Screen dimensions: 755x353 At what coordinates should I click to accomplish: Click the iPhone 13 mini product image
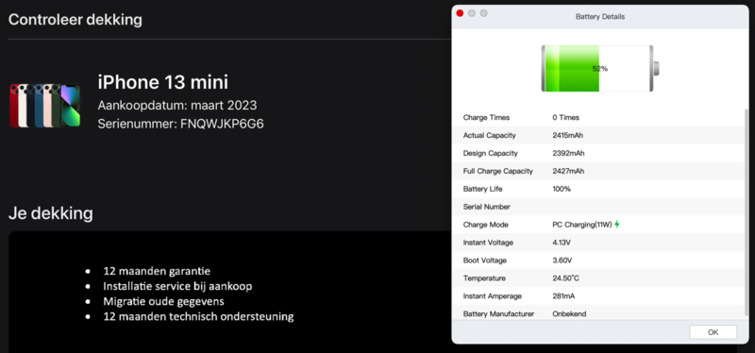[45, 106]
